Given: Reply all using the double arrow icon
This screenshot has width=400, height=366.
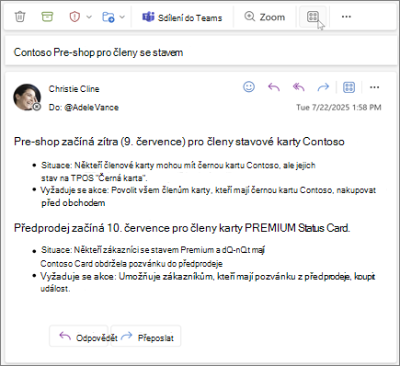Looking at the screenshot, I should [x=299, y=87].
